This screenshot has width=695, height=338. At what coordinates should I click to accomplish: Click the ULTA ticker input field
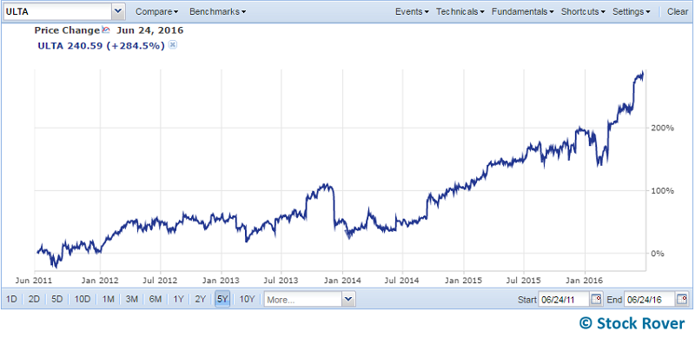point(57,11)
